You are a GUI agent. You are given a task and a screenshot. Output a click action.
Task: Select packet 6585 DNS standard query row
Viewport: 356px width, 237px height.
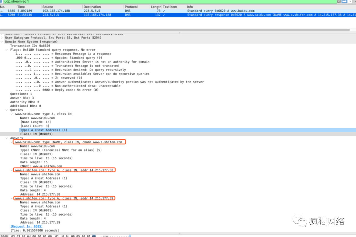point(178,11)
